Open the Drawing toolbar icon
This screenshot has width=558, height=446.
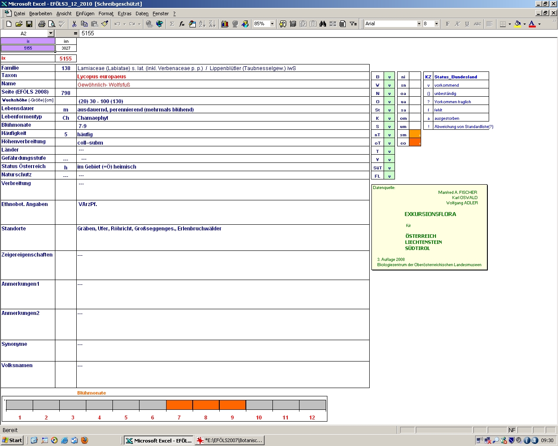[x=245, y=24]
